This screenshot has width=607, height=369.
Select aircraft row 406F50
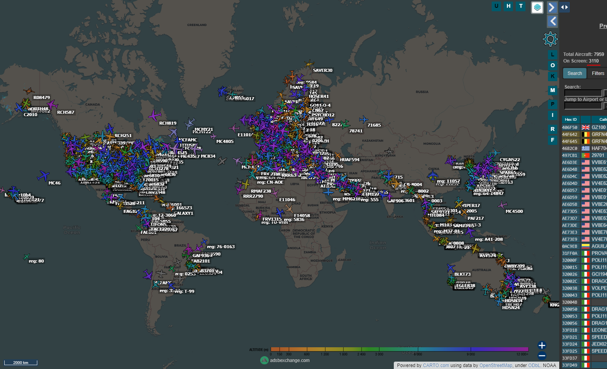(584, 127)
